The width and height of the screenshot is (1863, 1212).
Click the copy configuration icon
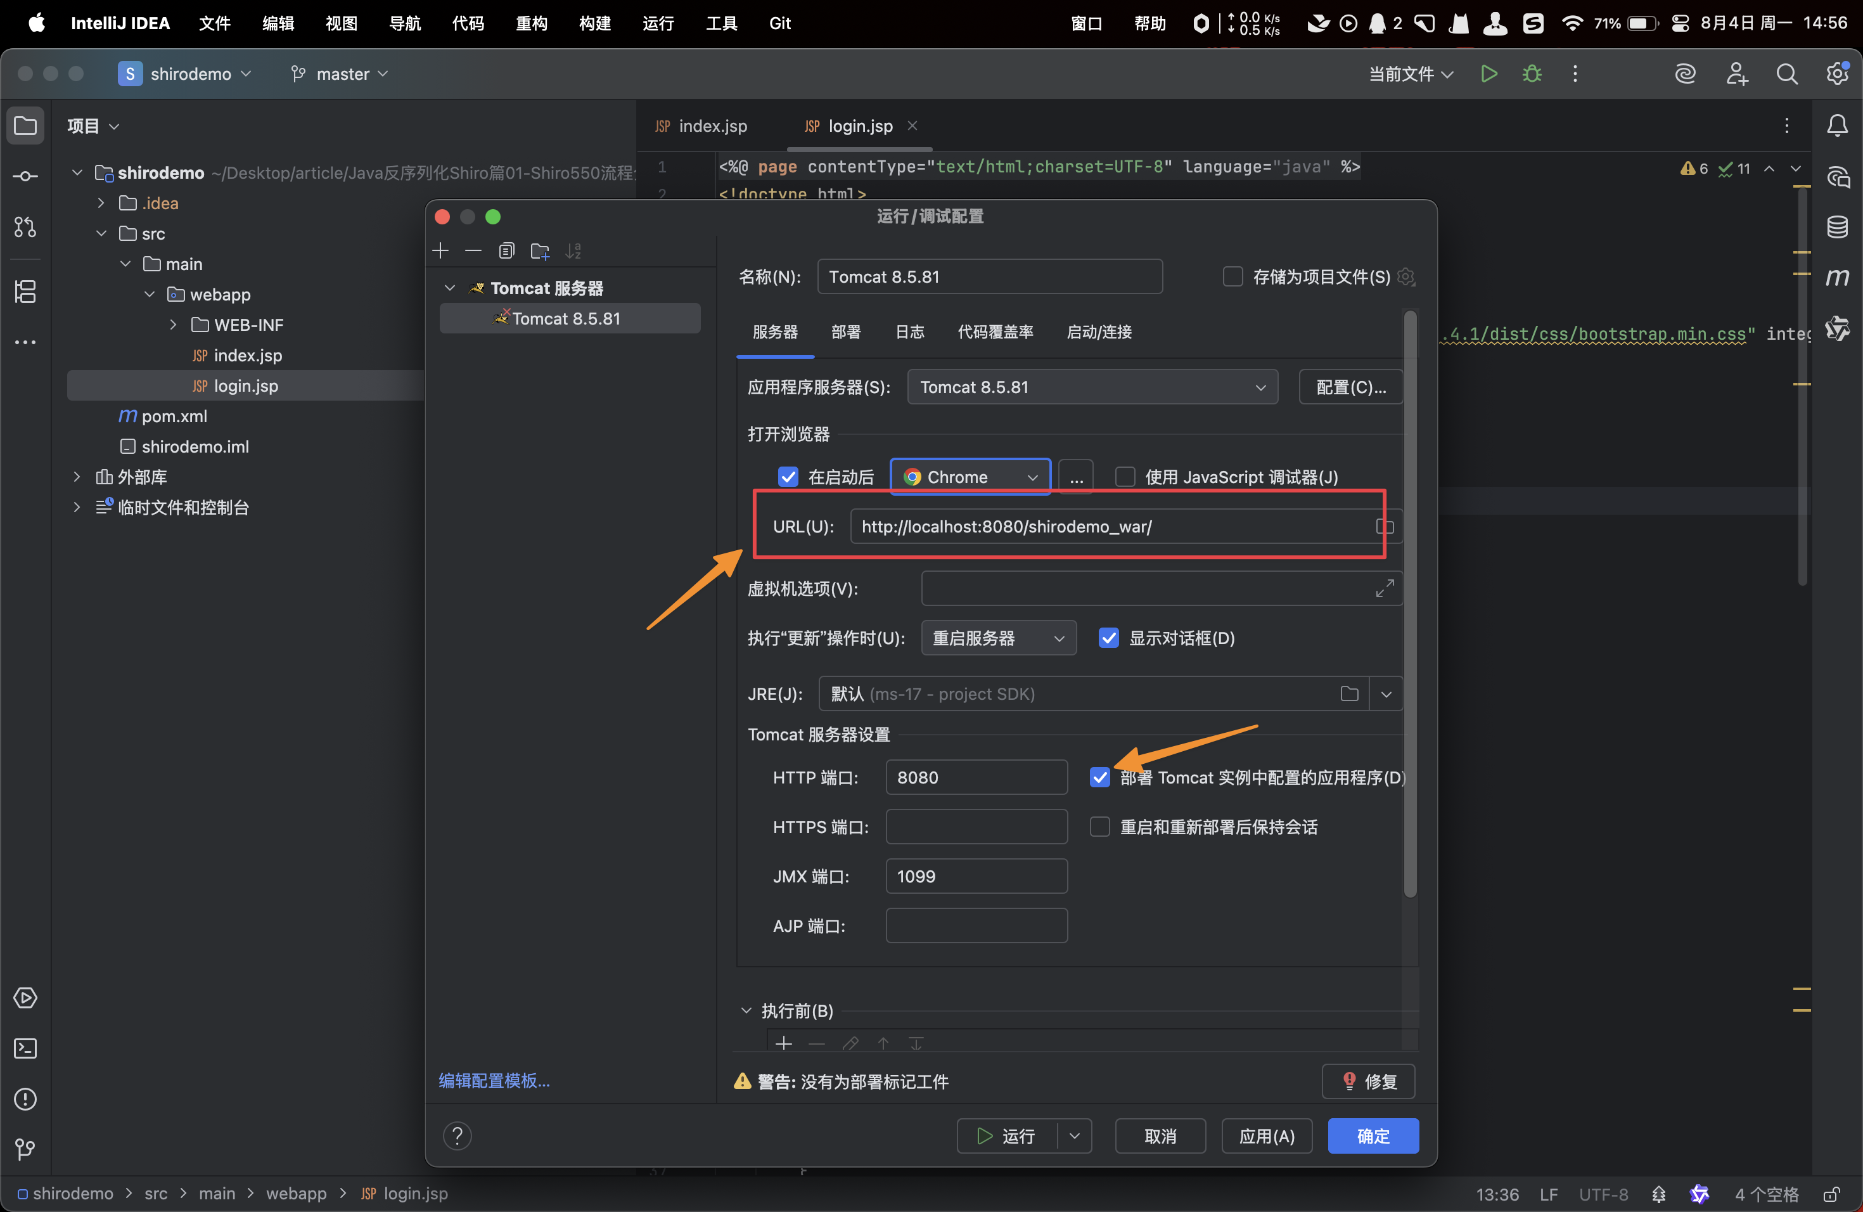506,250
